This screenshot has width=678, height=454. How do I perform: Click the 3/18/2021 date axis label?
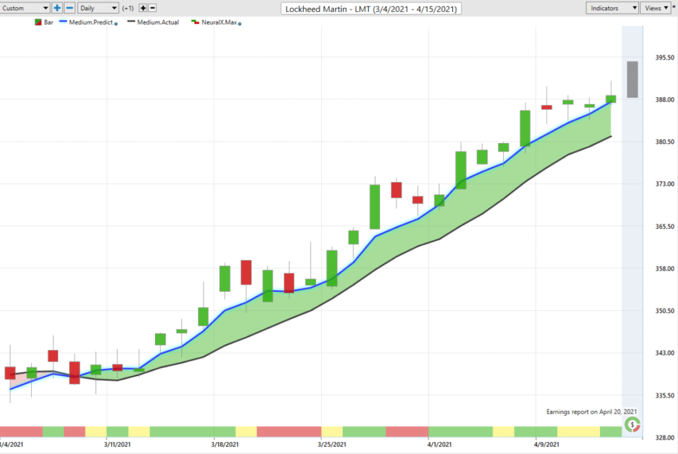click(224, 444)
